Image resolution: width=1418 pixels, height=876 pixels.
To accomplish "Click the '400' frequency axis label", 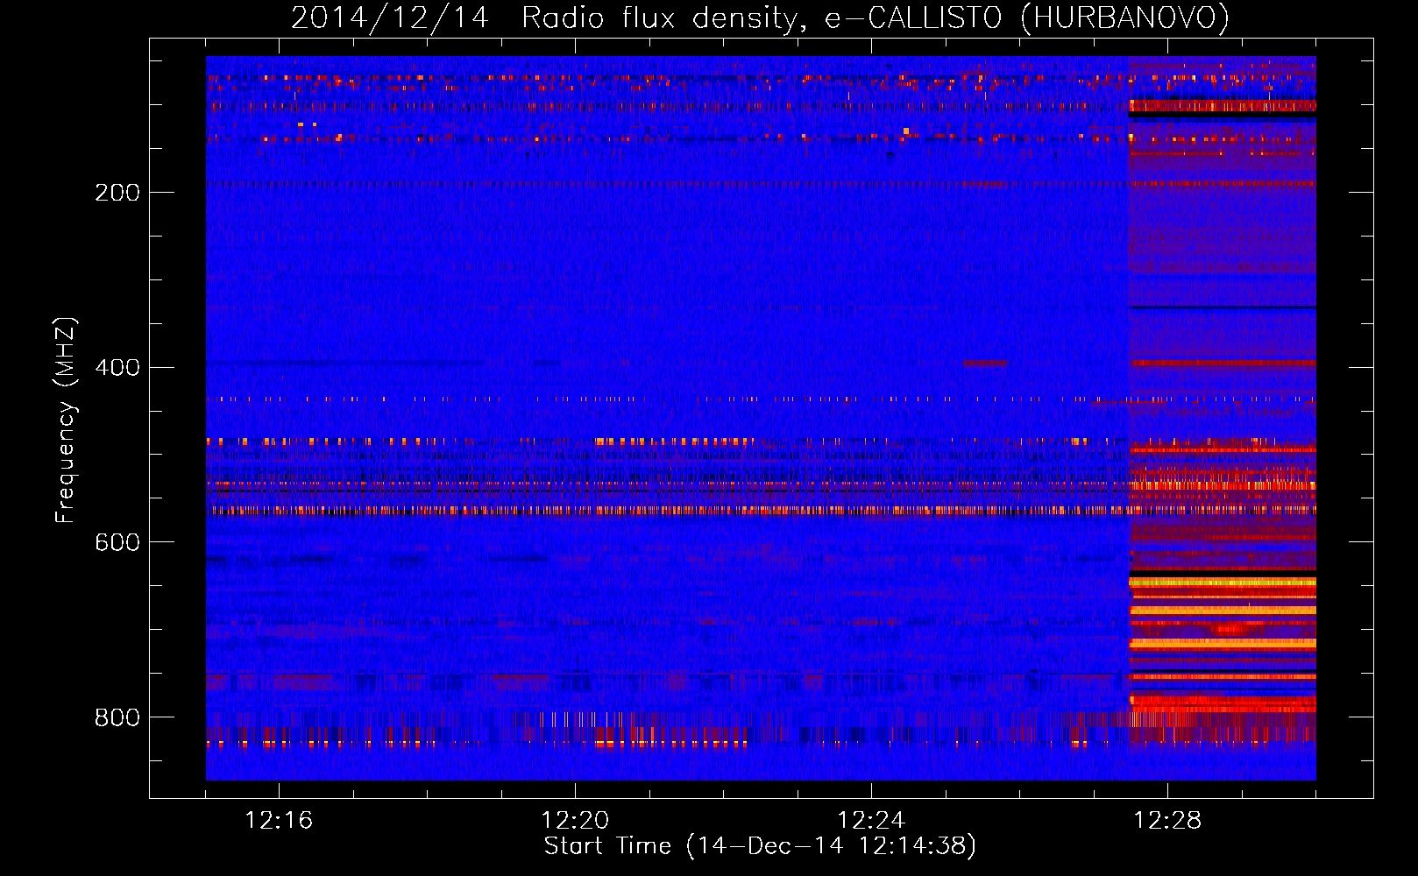I will [x=117, y=368].
